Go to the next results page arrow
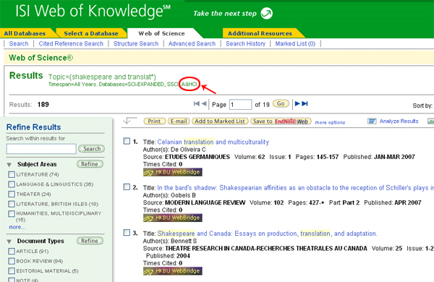 point(297,103)
